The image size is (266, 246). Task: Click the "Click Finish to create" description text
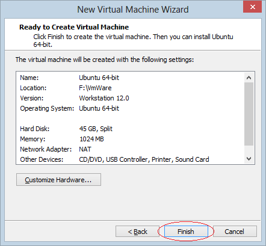coord(133,40)
